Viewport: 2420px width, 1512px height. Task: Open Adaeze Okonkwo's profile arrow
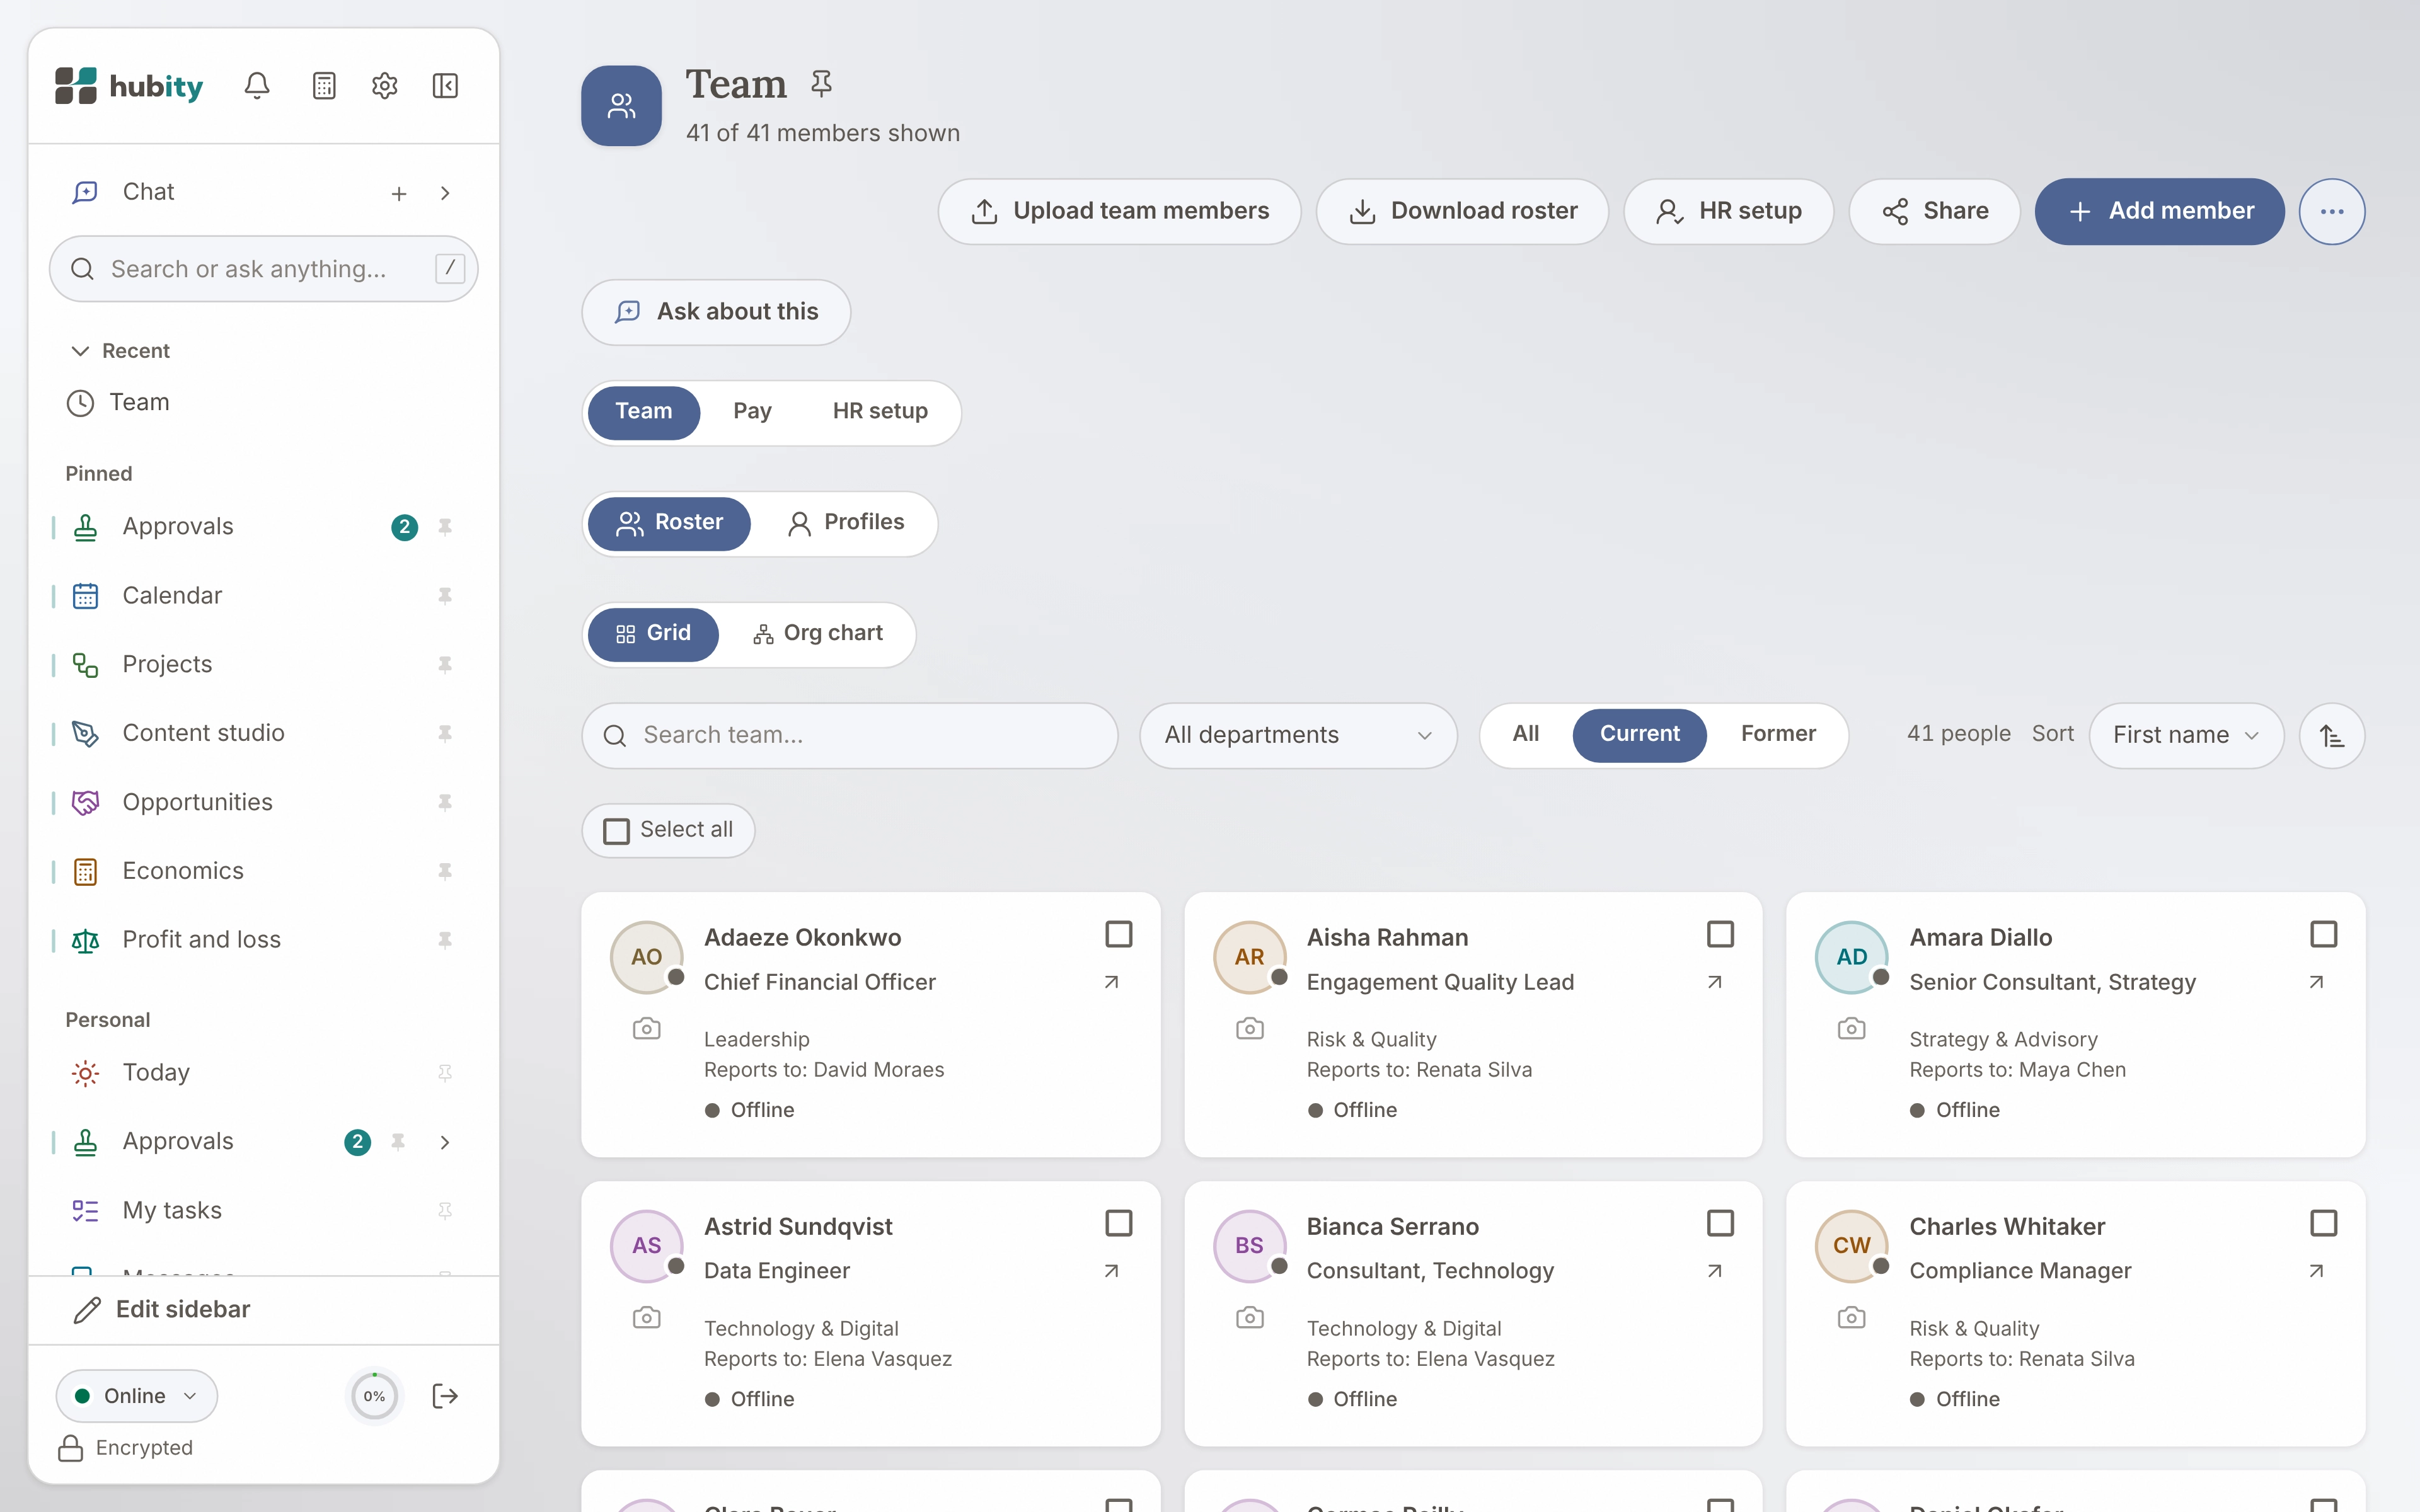(1111, 982)
